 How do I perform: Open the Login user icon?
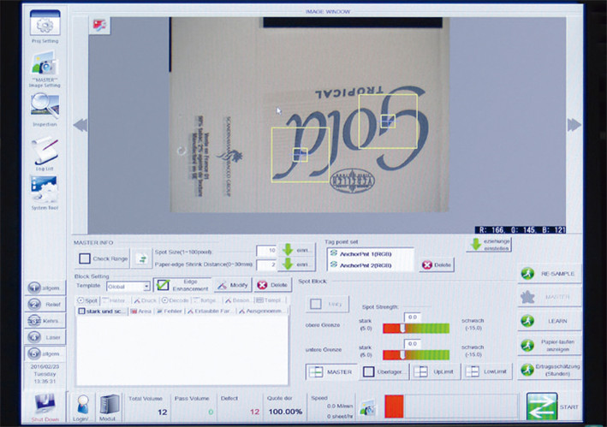click(82, 405)
